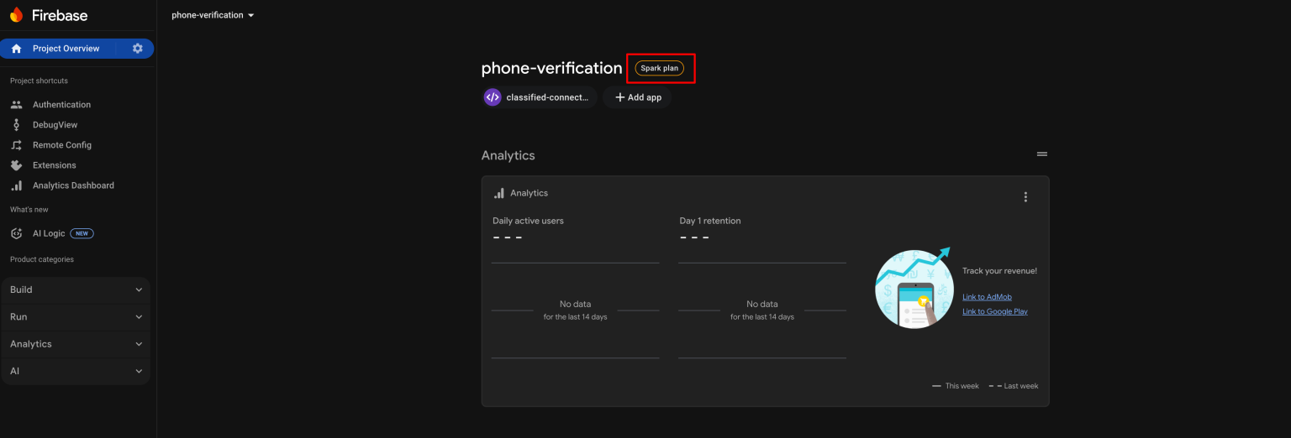Click the Daily active users label
The height and width of the screenshot is (438, 1291).
point(528,221)
